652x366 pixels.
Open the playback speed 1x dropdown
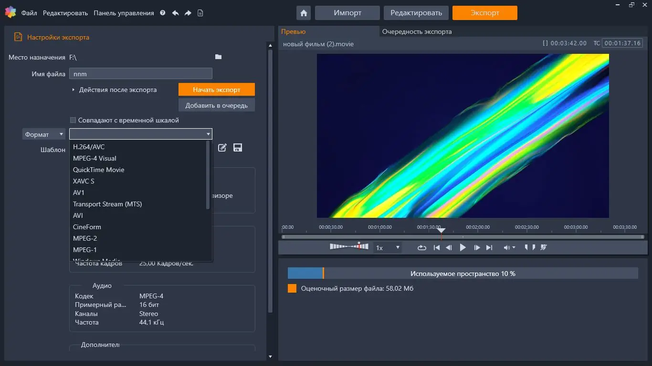[387, 247]
